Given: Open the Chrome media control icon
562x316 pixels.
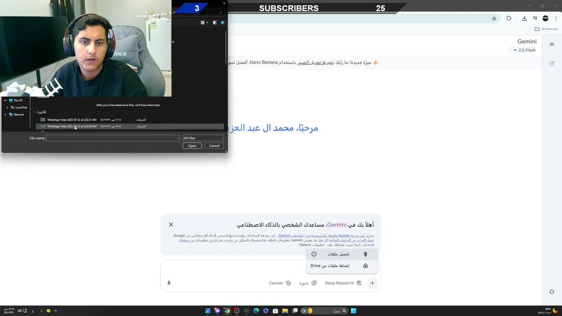Looking at the screenshot, I should point(535,18).
